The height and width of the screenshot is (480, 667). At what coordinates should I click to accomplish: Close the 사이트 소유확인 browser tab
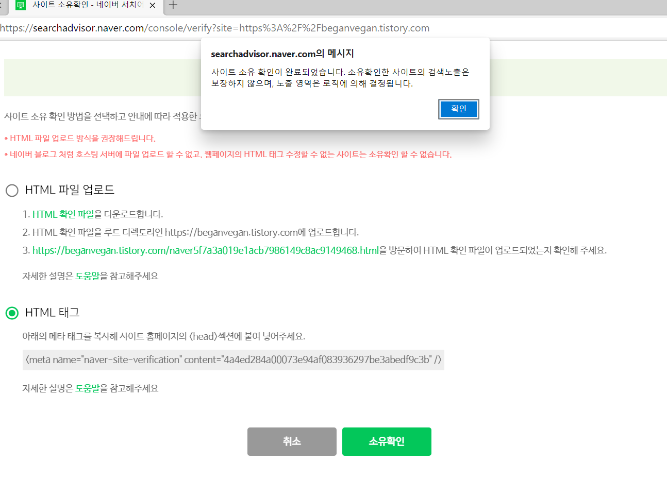point(153,5)
